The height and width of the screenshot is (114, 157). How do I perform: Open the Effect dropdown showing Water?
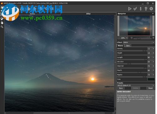point(139,42)
